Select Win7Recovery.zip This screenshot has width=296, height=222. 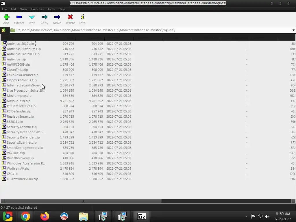click(21, 158)
